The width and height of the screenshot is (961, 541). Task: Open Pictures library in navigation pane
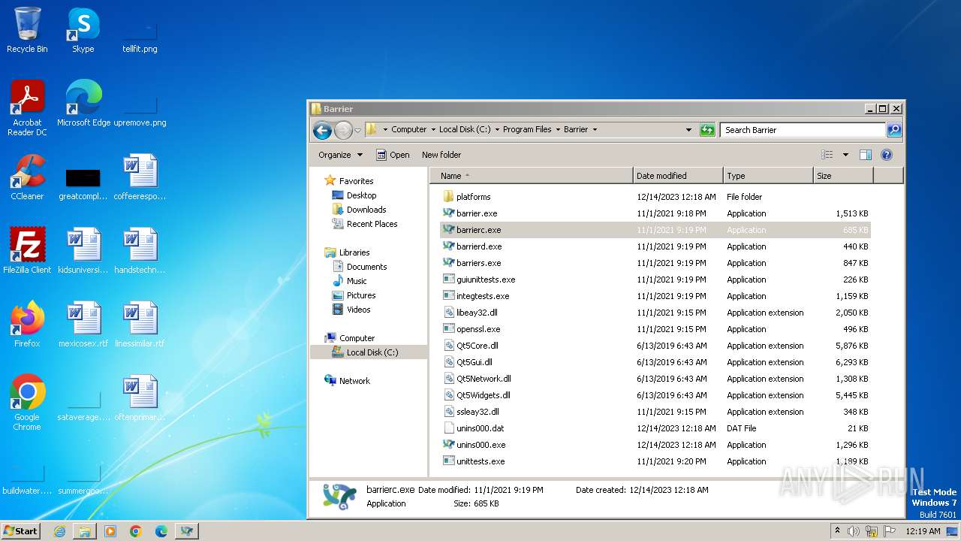361,295
